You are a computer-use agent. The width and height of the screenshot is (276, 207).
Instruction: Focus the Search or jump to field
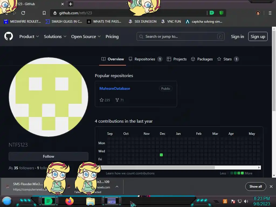[x=180, y=36]
